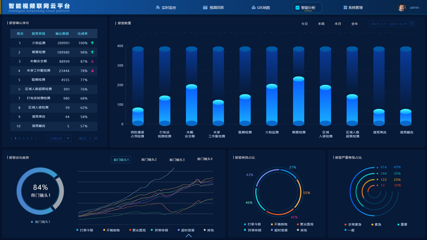Switch trend chart to 前门镜头1 tab
This screenshot has height=240, width=427.
[121, 160]
